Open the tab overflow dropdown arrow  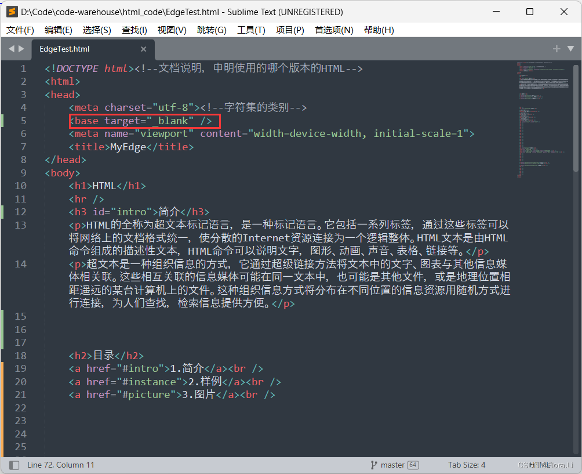570,49
